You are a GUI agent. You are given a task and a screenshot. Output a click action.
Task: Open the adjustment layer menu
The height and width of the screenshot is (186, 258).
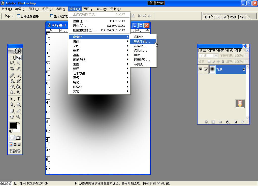(228, 122)
